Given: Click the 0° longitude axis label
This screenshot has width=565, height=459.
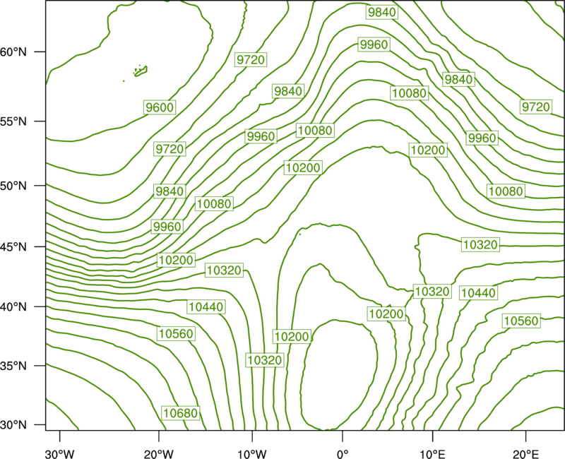Looking at the screenshot, I should (343, 454).
